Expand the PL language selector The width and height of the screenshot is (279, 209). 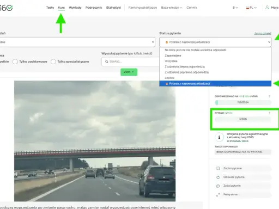tap(251, 8)
